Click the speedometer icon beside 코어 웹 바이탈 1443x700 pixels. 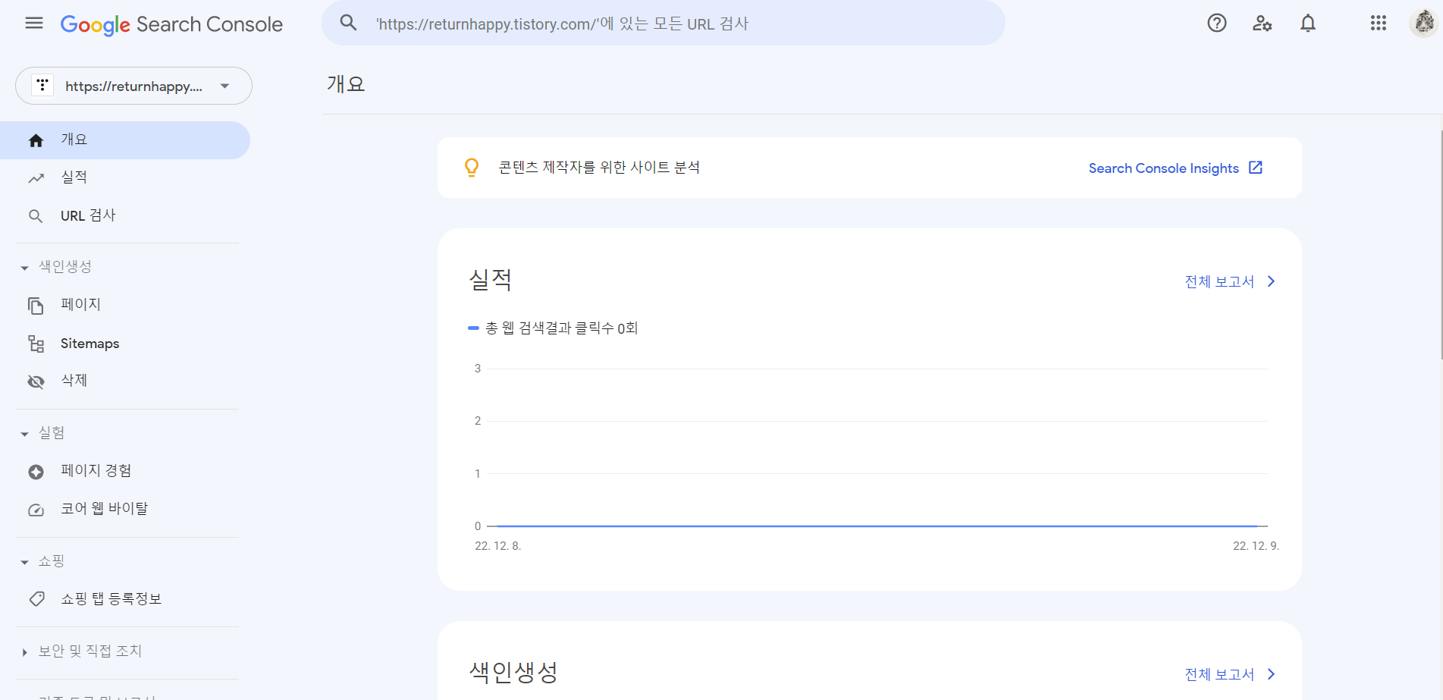pyautogui.click(x=36, y=510)
